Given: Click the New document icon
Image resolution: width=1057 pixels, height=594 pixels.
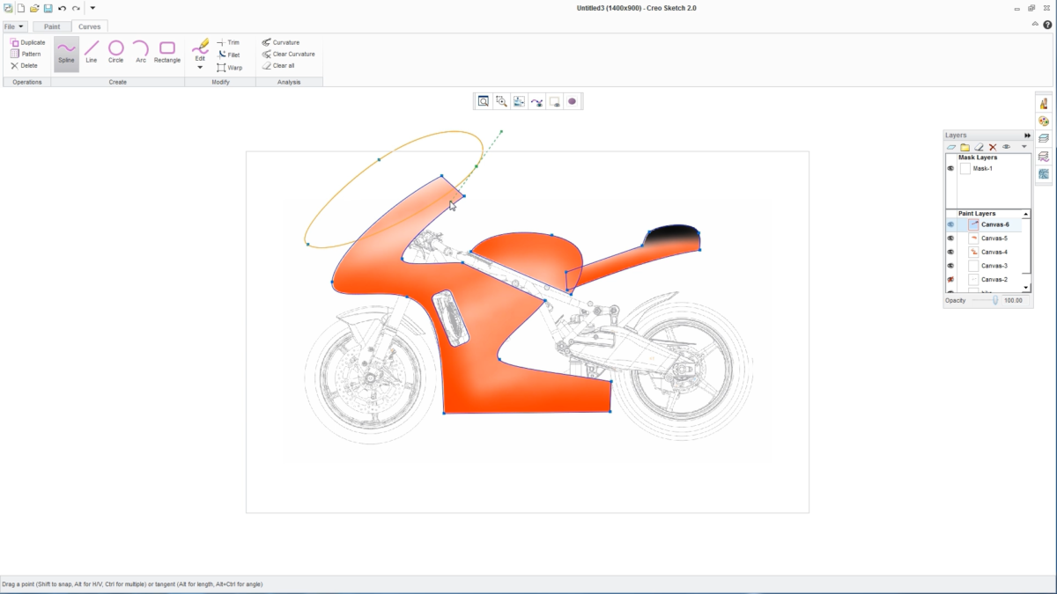Looking at the screenshot, I should pyautogui.click(x=21, y=8).
